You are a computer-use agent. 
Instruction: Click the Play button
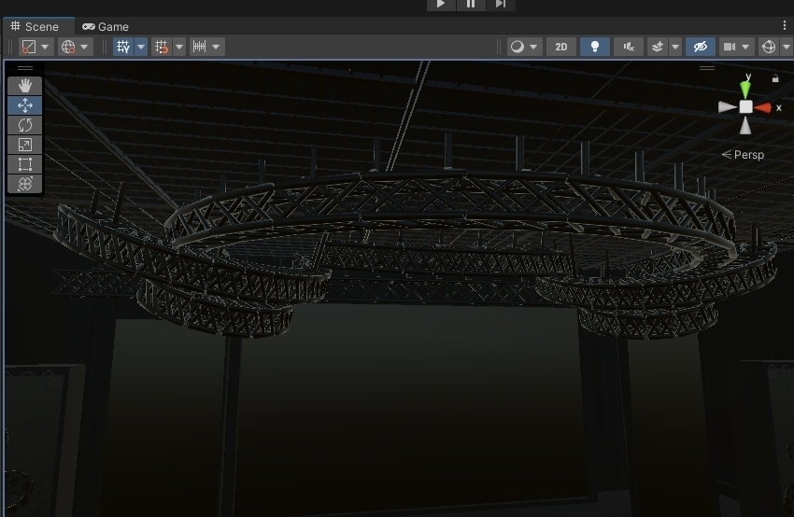pos(441,4)
